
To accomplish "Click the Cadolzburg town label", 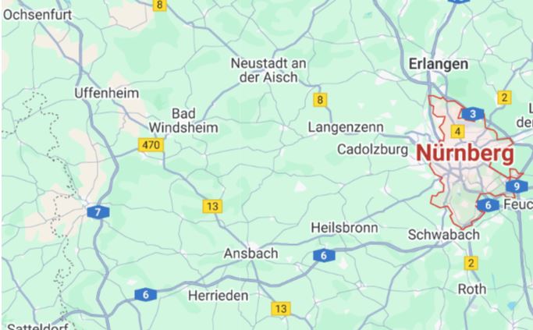I will (372, 150).
